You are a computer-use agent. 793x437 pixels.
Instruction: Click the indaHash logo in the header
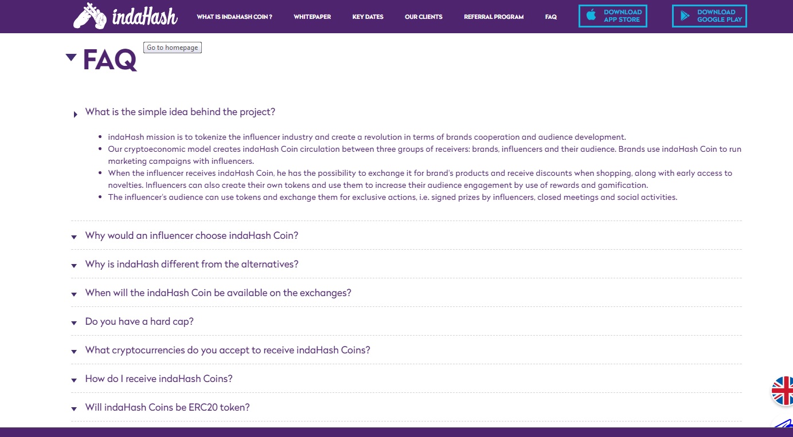[126, 16]
